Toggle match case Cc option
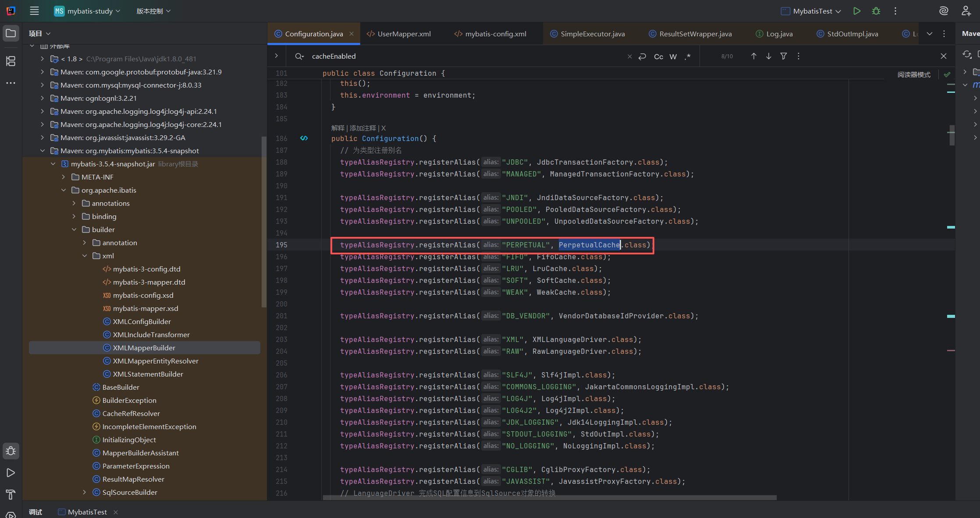Viewport: 980px width, 518px height. point(658,56)
